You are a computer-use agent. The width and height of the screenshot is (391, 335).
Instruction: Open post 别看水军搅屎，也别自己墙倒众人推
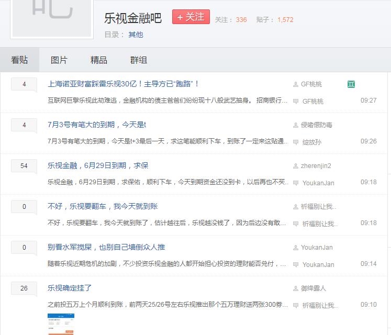[106, 247]
